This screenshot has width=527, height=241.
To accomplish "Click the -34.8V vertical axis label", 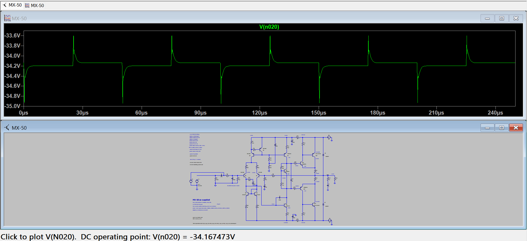I will pyautogui.click(x=12, y=96).
